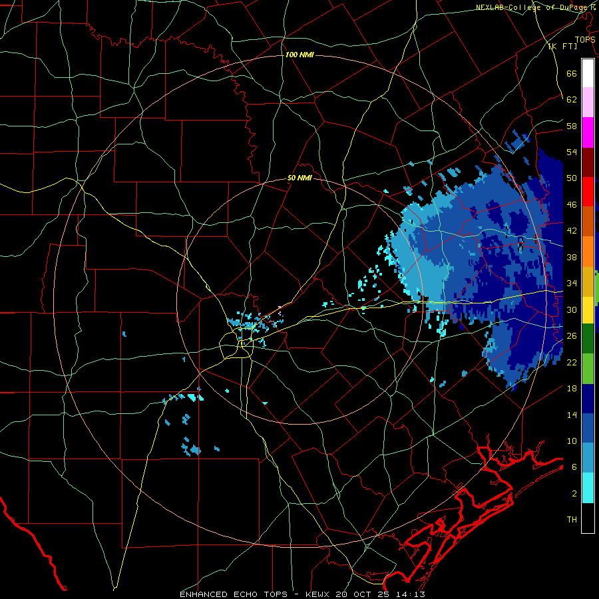Image resolution: width=599 pixels, height=599 pixels.
Task: Click the legend value 54
Action: tap(572, 152)
